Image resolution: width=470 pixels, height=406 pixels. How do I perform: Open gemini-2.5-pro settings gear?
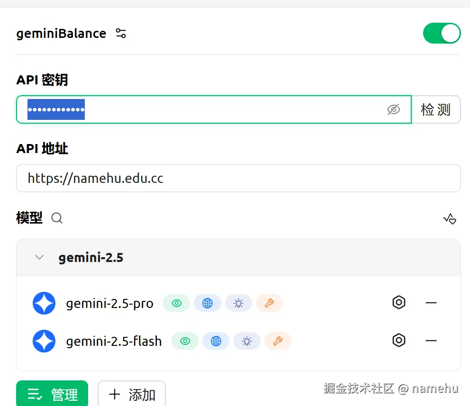pyautogui.click(x=399, y=302)
